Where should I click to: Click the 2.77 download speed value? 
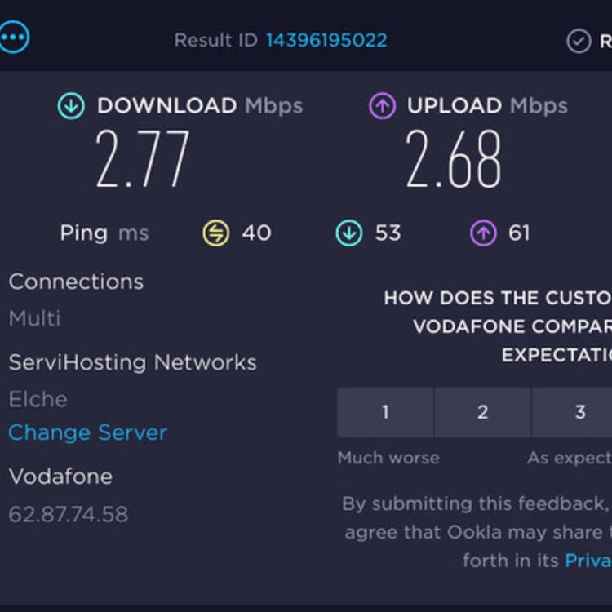coord(143,159)
